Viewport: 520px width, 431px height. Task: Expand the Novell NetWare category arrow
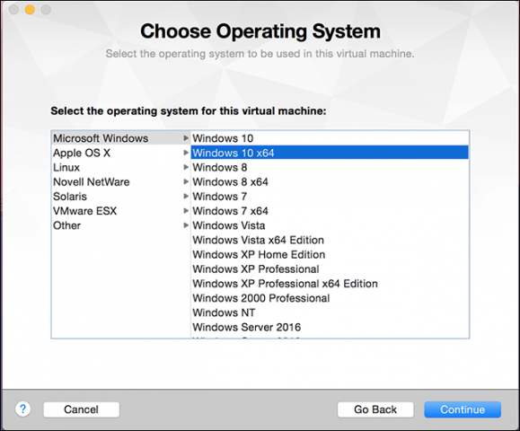click(x=186, y=181)
